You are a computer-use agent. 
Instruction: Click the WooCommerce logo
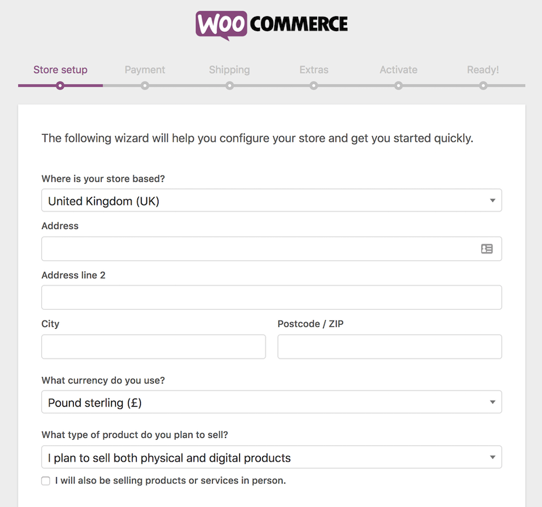pyautogui.click(x=270, y=23)
